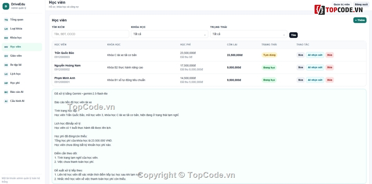Viewport: 372px width, 184px height.
Task: Click Sửa for Phạm Minh Anh
Action: pyautogui.click(x=301, y=80)
